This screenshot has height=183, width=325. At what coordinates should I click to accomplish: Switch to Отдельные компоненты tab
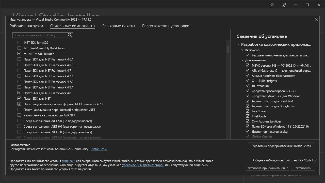[x=73, y=26]
